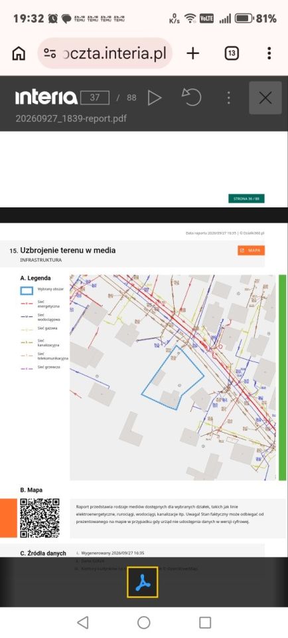Tap the Interia logo
The image size is (288, 638).
(46, 98)
